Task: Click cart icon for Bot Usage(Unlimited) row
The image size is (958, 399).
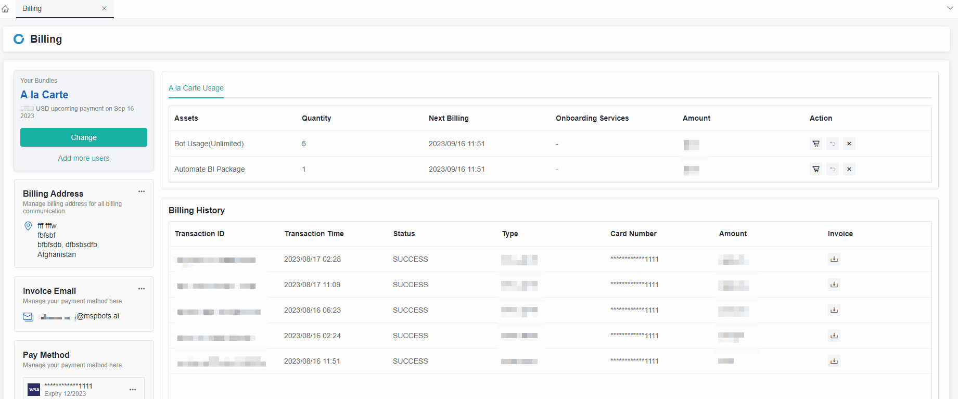Action: pos(816,144)
